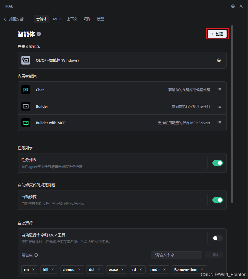This screenshot has height=279, width=248.
Task: Click 支持使用配置的所有 MCP Servers description
Action: (184, 123)
